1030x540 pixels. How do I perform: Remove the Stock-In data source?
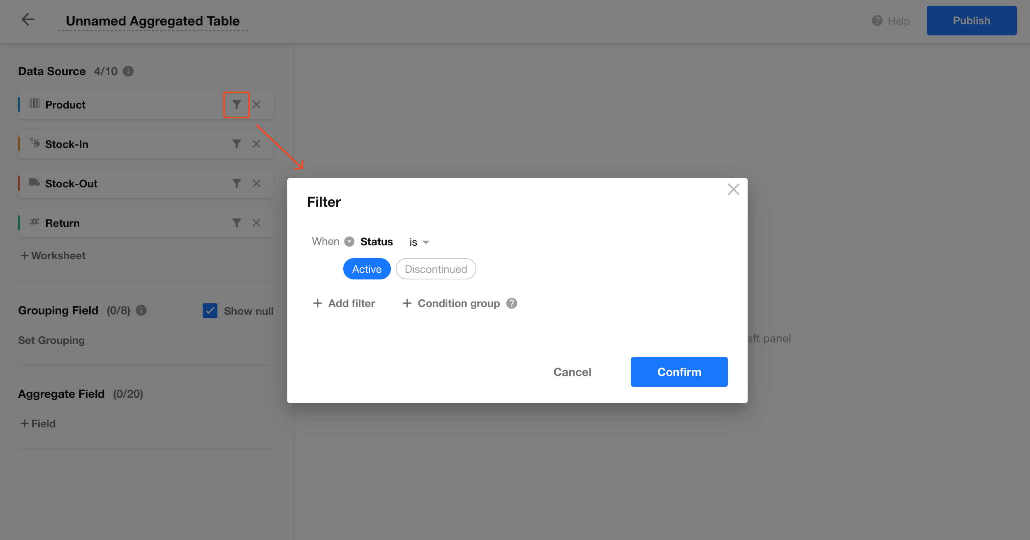tap(256, 144)
